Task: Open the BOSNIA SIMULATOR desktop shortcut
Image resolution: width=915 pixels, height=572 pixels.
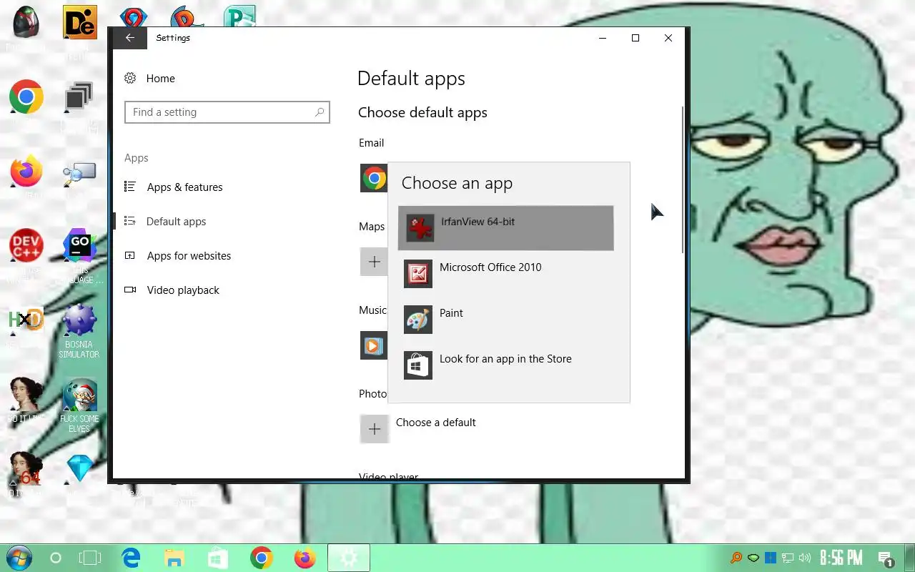Action: [x=79, y=320]
